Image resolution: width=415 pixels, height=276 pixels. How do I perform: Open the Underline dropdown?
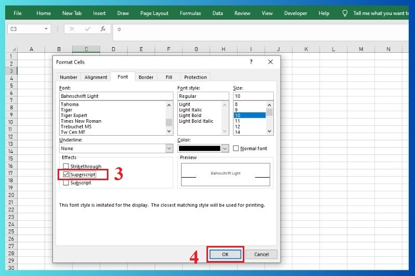(169, 149)
